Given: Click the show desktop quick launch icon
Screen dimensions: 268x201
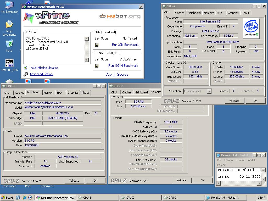Looking at the screenshot, I should point(18,198).
